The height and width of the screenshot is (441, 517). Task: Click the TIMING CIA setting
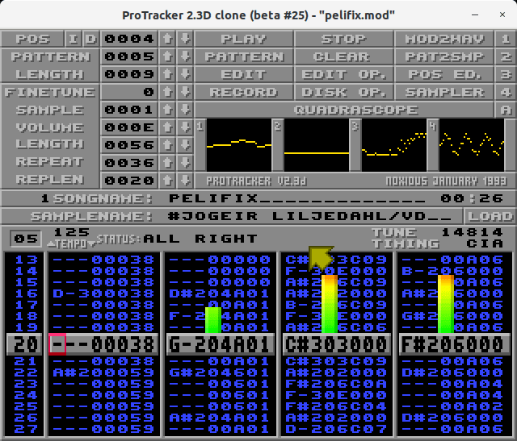click(x=485, y=243)
